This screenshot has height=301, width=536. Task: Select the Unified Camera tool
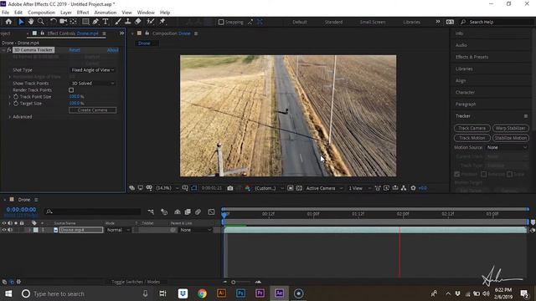(64, 22)
